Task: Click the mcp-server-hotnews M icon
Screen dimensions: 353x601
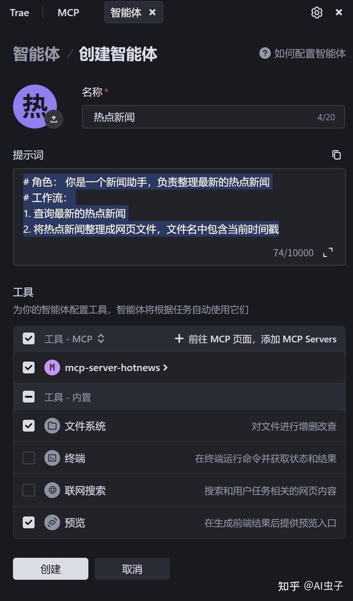Action: [52, 368]
